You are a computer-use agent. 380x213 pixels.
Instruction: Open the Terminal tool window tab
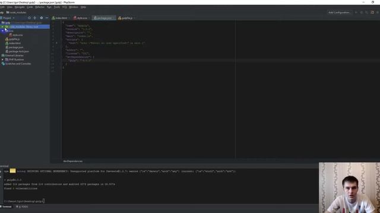6,206
